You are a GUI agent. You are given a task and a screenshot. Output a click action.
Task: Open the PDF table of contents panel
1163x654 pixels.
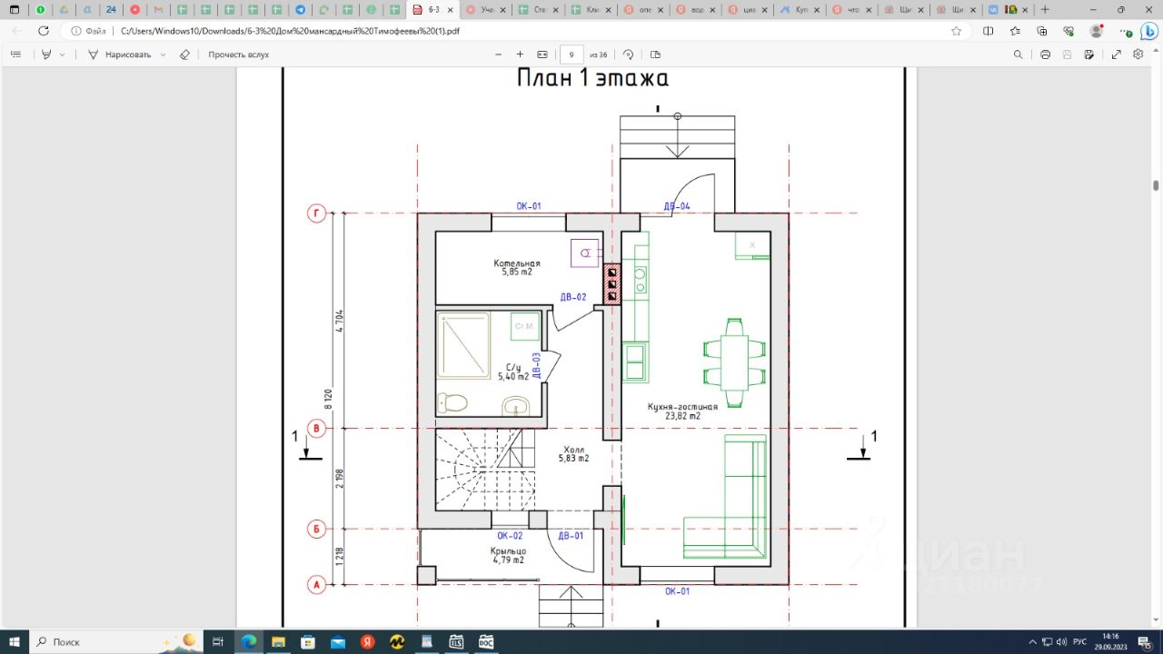(15, 54)
